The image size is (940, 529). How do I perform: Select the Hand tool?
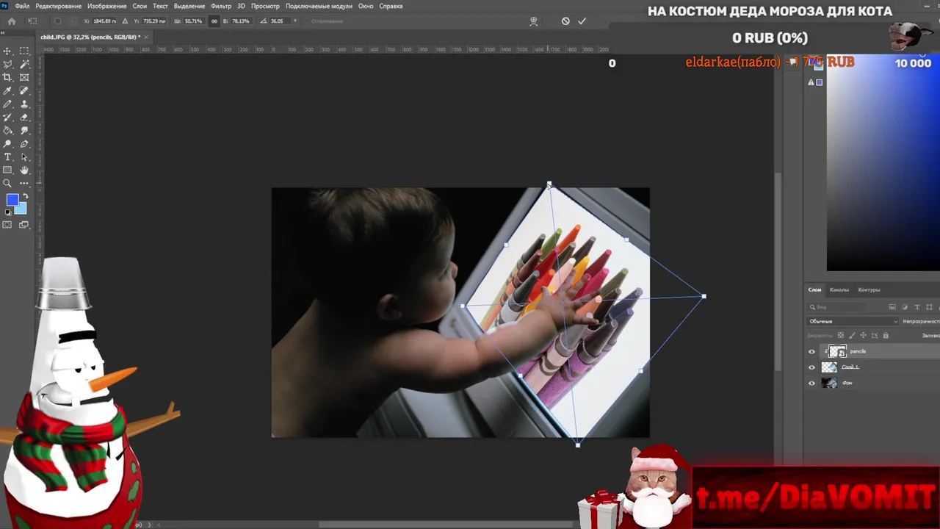24,170
